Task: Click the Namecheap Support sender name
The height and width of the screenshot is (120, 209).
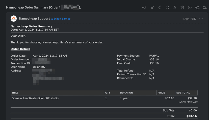Action: tap(34, 19)
